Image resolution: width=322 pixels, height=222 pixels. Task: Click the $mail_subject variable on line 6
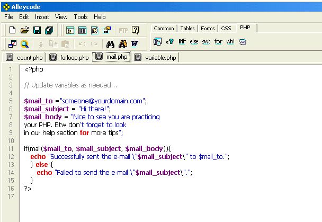tap(47, 109)
